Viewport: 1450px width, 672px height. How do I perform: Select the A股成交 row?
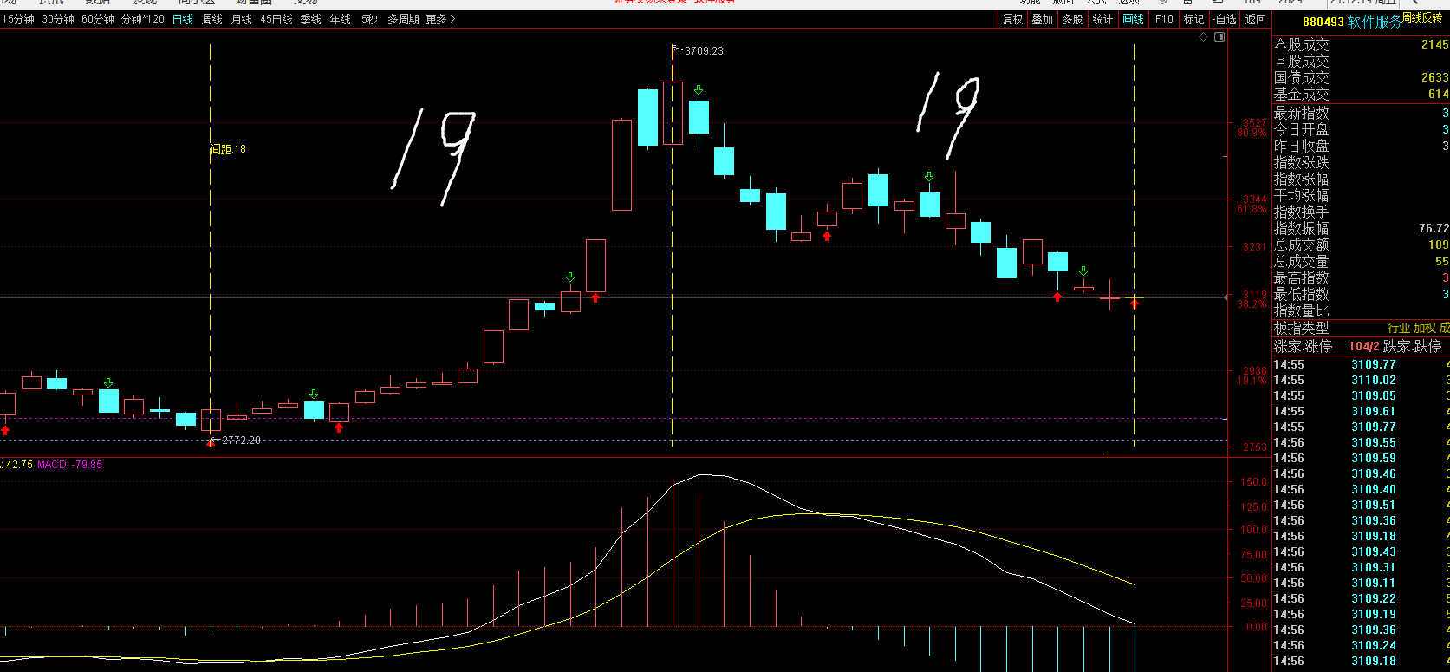coord(1361,44)
